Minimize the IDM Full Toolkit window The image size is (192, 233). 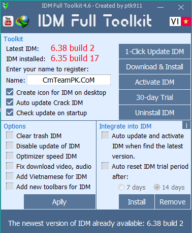coord(160,7)
